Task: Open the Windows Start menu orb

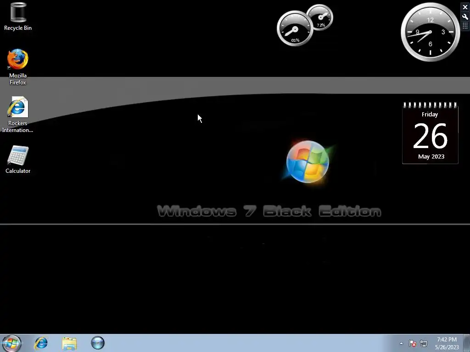Action: pos(11,343)
